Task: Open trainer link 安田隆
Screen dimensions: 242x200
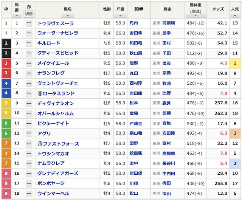Action: pyautogui.click(x=169, y=133)
